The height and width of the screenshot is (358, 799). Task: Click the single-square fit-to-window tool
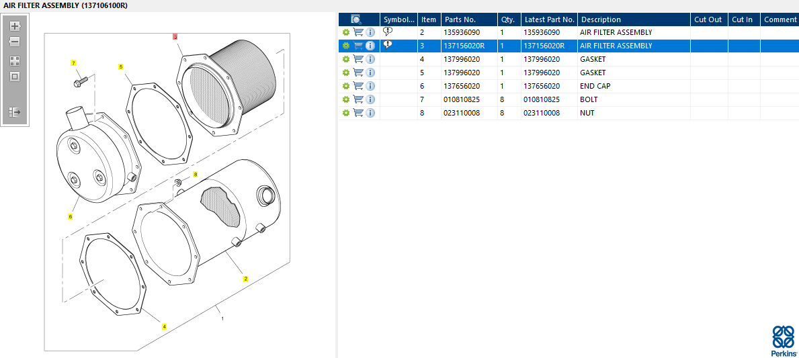tap(15, 77)
